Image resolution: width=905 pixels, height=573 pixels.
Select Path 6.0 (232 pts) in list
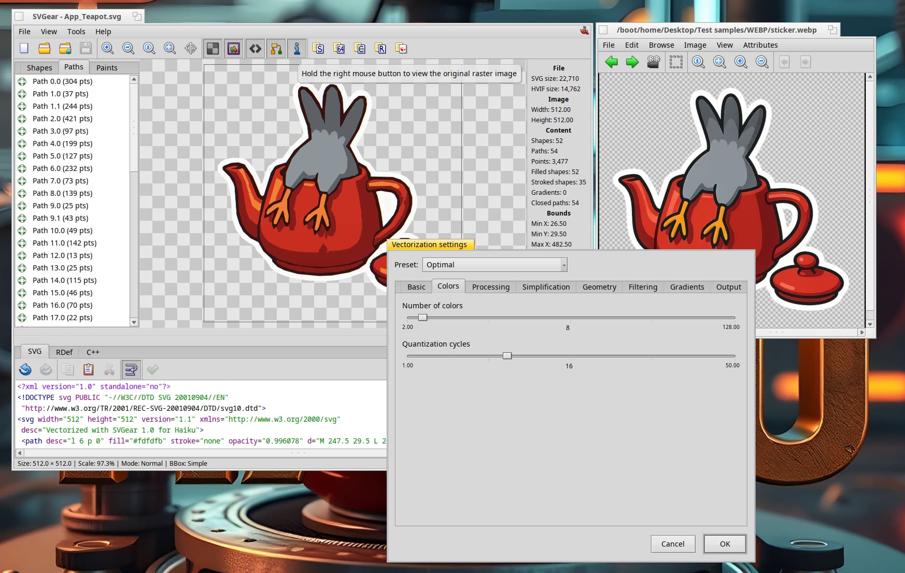[x=62, y=168]
